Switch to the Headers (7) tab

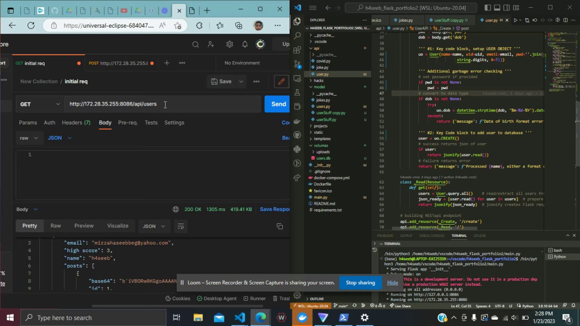coord(76,123)
